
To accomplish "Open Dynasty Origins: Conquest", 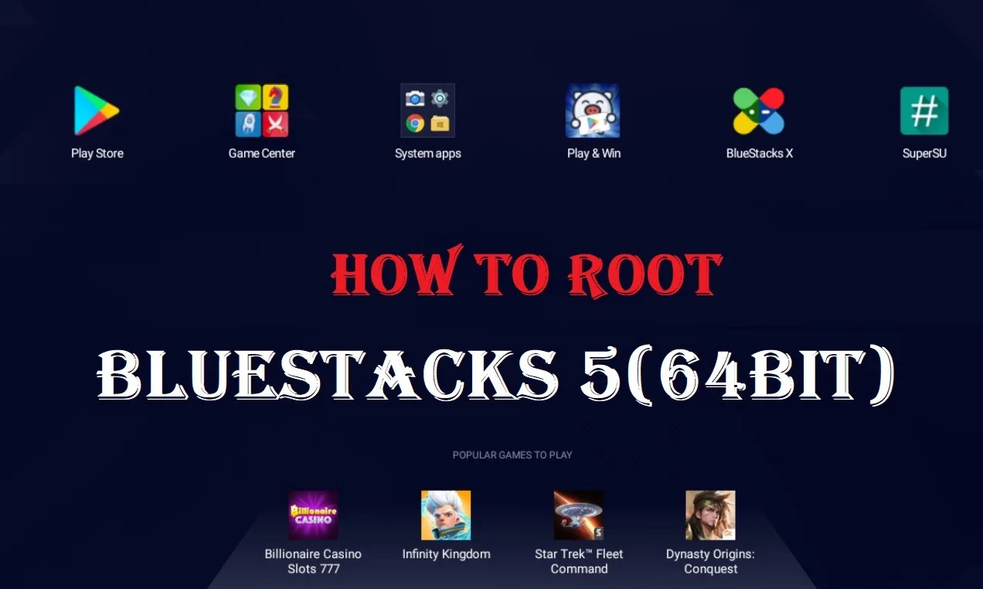I will (709, 514).
